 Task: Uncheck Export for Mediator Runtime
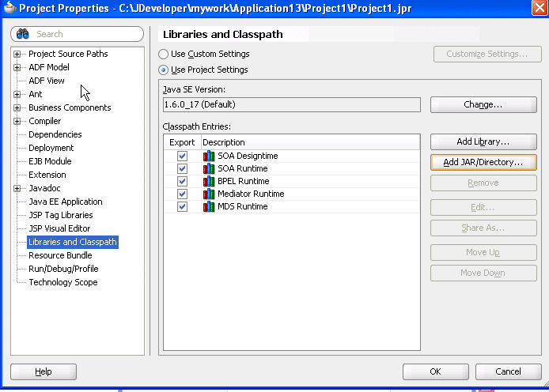pos(182,194)
